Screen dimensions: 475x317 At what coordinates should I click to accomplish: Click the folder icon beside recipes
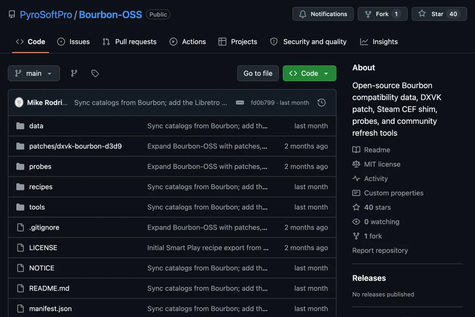[20, 187]
